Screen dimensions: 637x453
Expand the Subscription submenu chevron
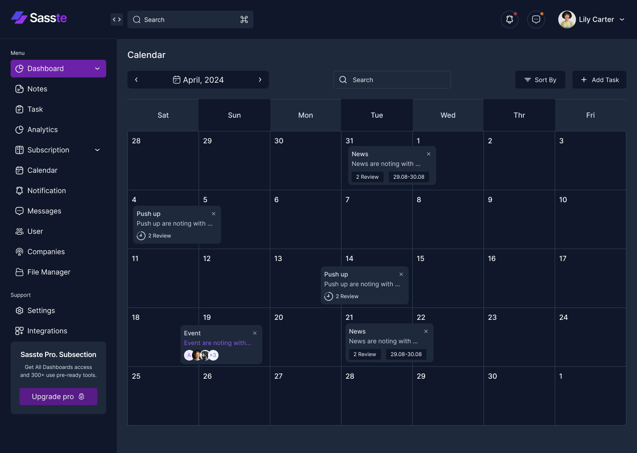(97, 150)
